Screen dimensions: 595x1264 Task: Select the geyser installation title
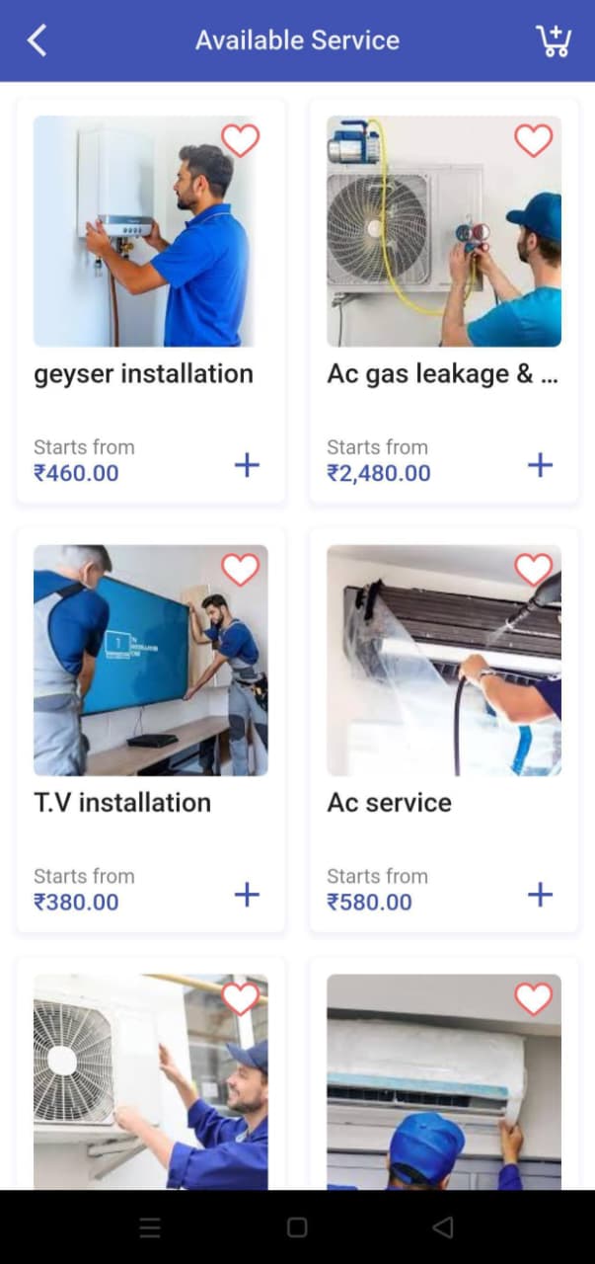pyautogui.click(x=143, y=374)
